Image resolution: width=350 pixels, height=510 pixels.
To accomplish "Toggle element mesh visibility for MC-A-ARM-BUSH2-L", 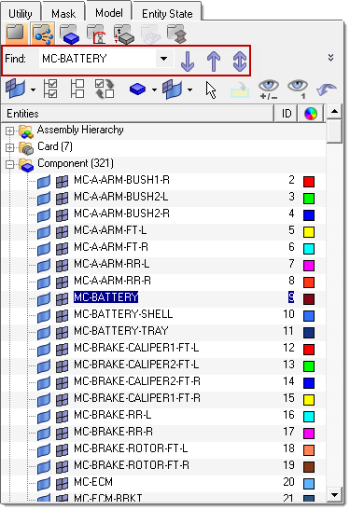I will pyautogui.click(x=62, y=198).
